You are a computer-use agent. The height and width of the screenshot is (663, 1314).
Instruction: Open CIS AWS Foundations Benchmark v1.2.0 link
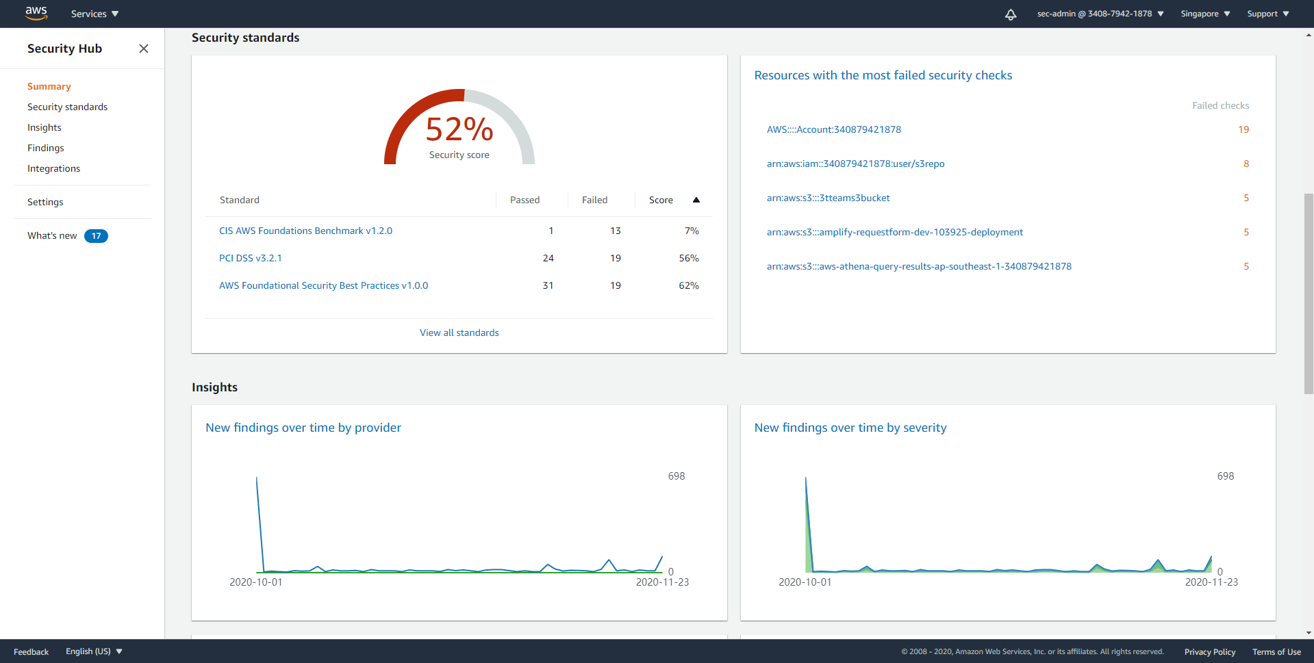(x=305, y=231)
